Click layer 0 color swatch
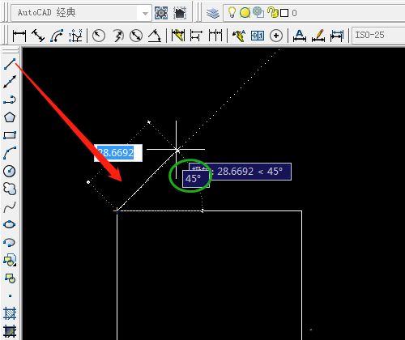 [284, 13]
